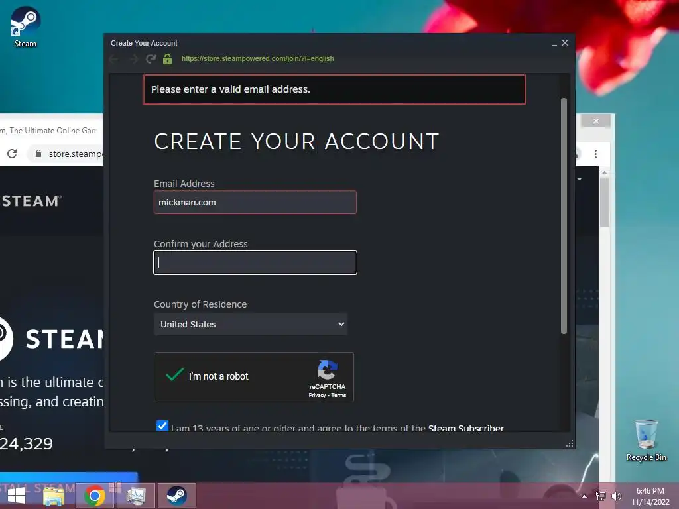Click the volume speaker tray icon
The width and height of the screenshot is (679, 509).
(617, 496)
